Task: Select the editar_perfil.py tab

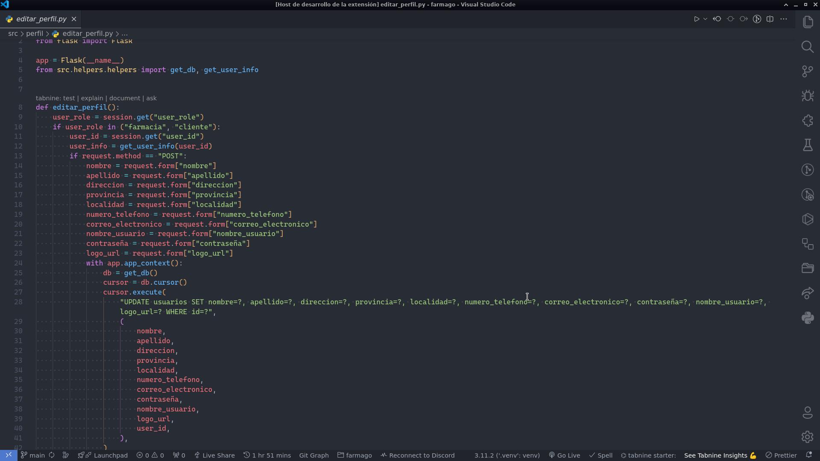Action: [x=41, y=19]
